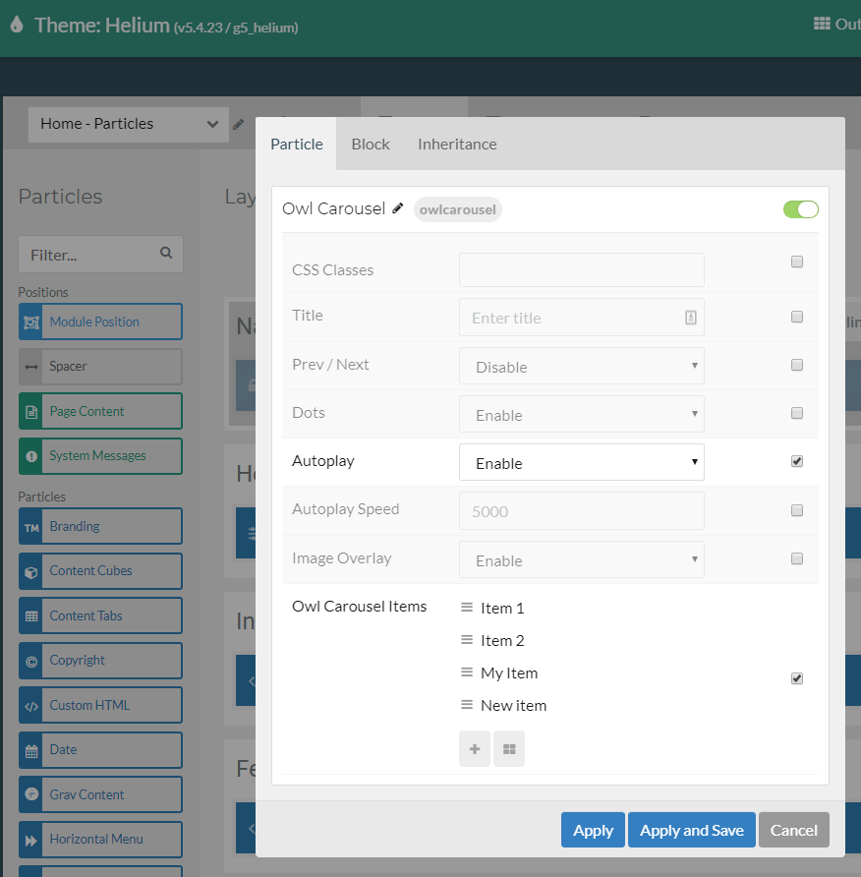This screenshot has width=861, height=877.
Task: Click the Grav Content icon
Action: point(31,794)
